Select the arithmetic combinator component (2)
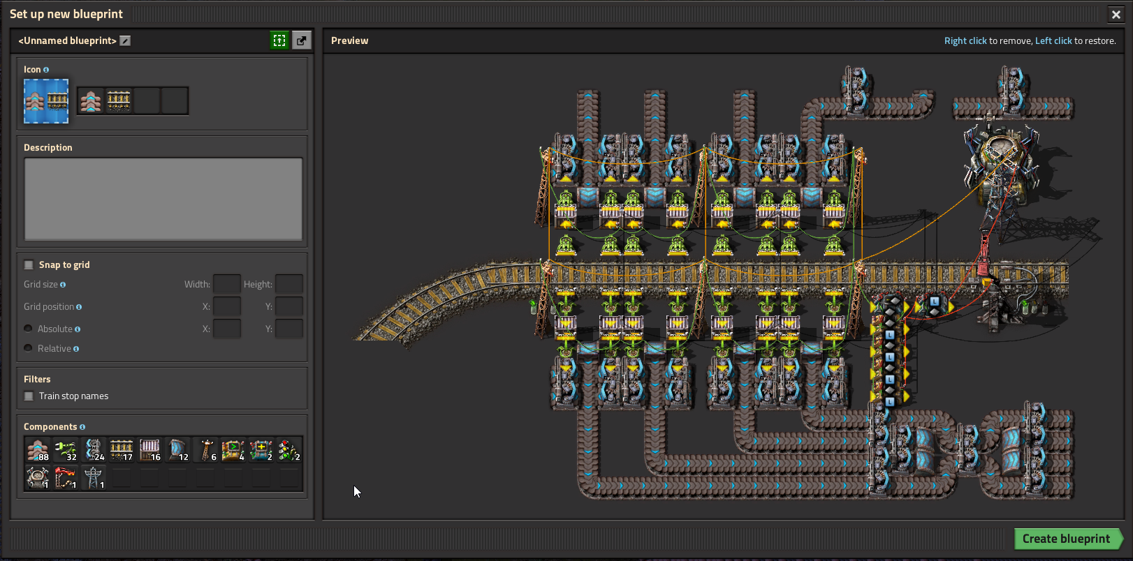 coord(261,451)
